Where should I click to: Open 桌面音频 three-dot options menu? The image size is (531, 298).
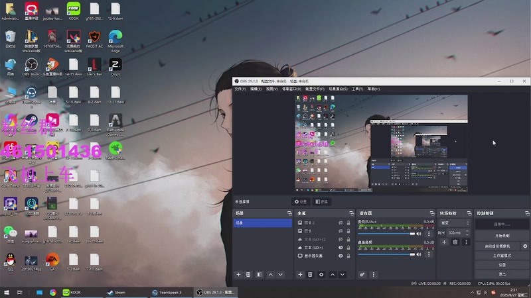coord(429,254)
